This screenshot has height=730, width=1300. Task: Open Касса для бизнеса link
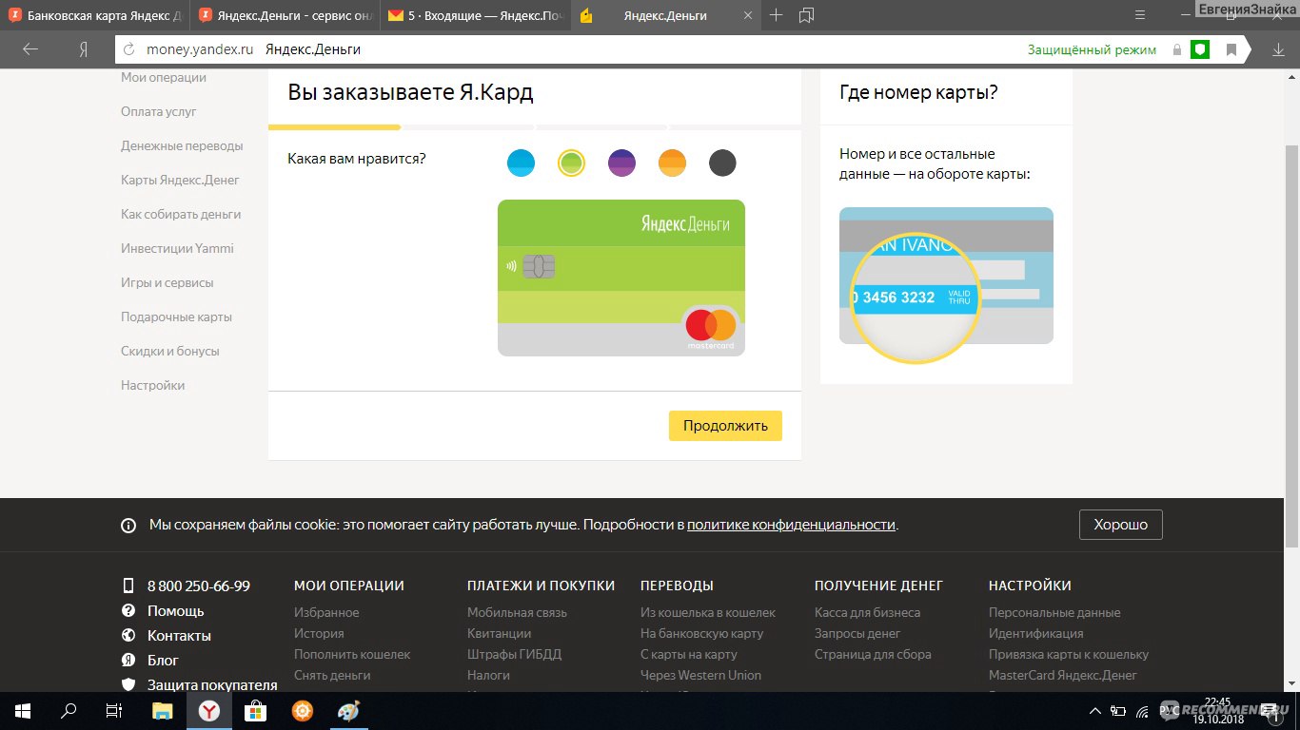pyautogui.click(x=867, y=613)
